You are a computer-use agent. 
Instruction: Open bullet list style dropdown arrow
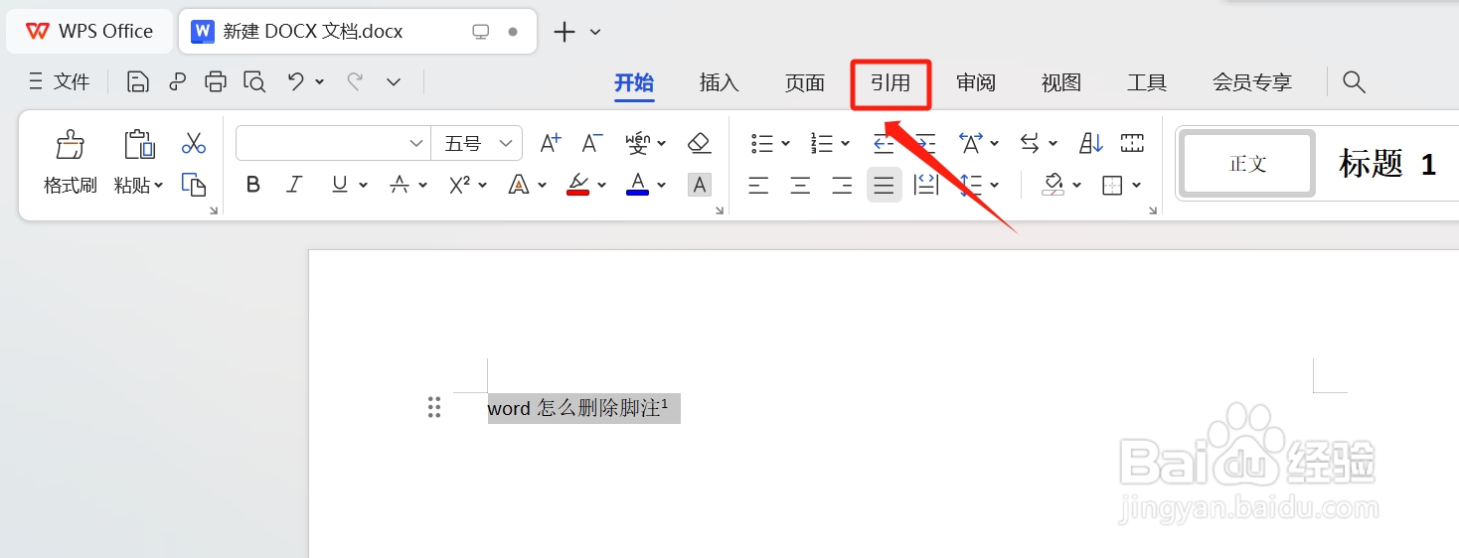coord(785,144)
